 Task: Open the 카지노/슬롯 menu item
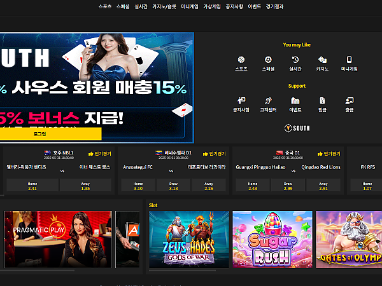(164, 6)
